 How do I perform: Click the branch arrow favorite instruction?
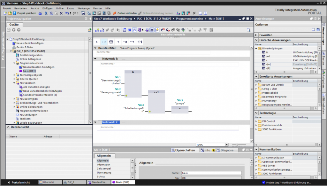pyautogui.click(x=132, y=42)
